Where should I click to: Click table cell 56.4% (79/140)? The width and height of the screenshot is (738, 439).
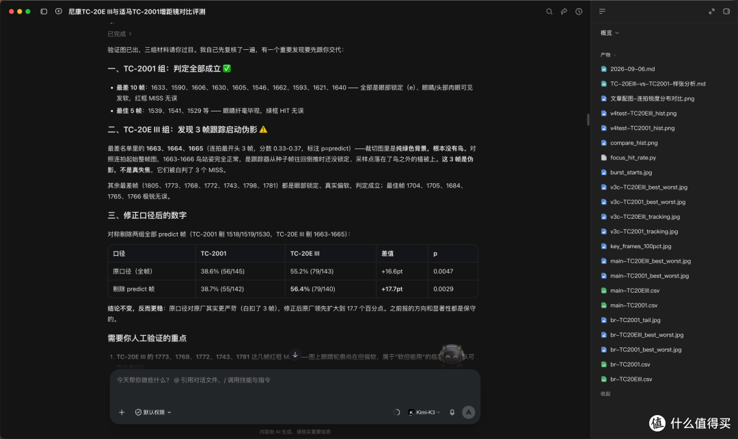[312, 289]
